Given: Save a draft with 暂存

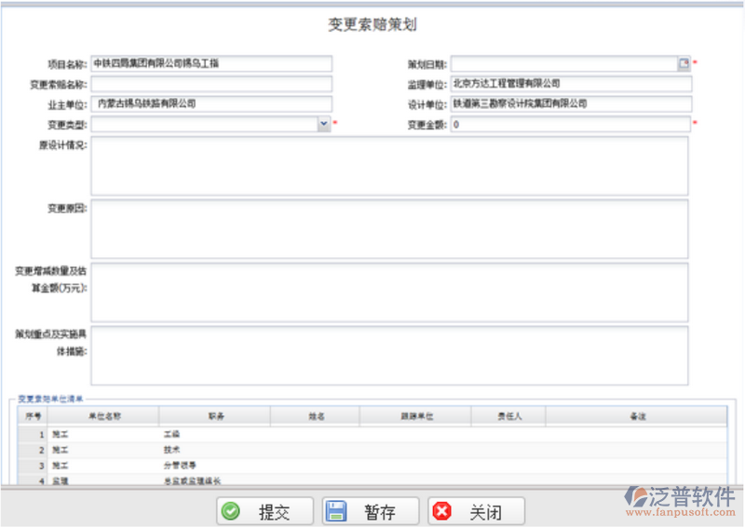Looking at the screenshot, I should [x=371, y=511].
